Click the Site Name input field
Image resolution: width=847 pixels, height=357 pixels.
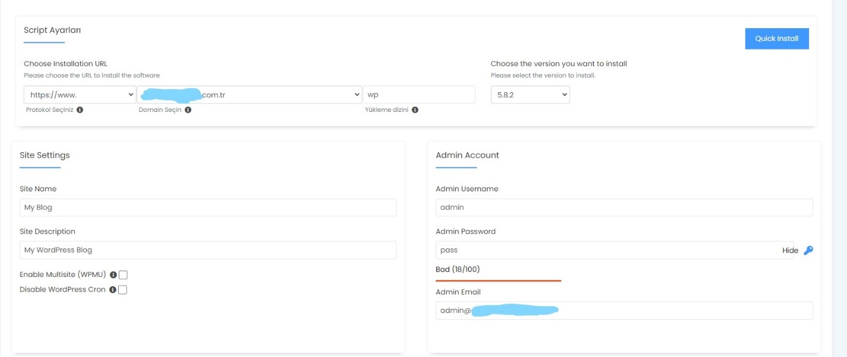coord(208,207)
